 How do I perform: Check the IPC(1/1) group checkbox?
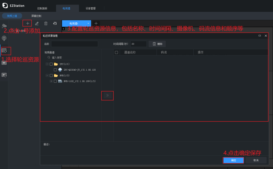[51, 64]
